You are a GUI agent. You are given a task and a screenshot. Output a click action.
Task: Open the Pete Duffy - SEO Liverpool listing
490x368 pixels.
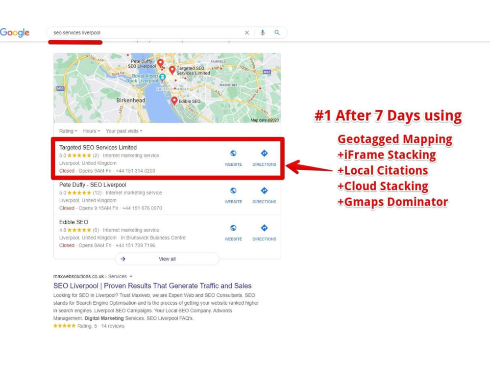[x=93, y=185]
